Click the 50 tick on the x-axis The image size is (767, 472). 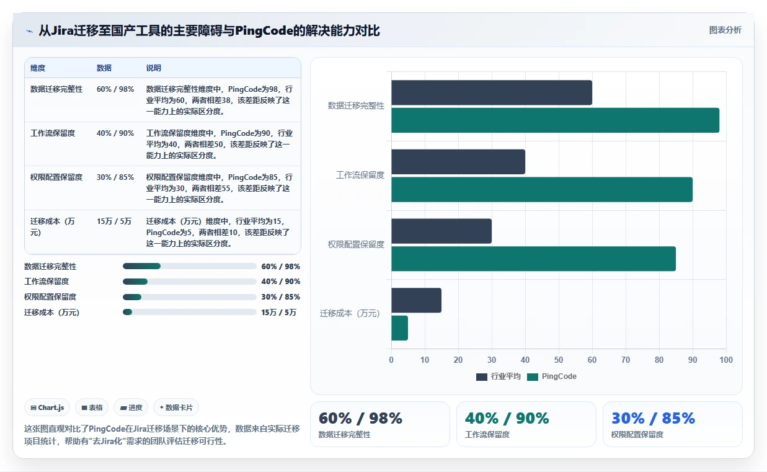(559, 360)
